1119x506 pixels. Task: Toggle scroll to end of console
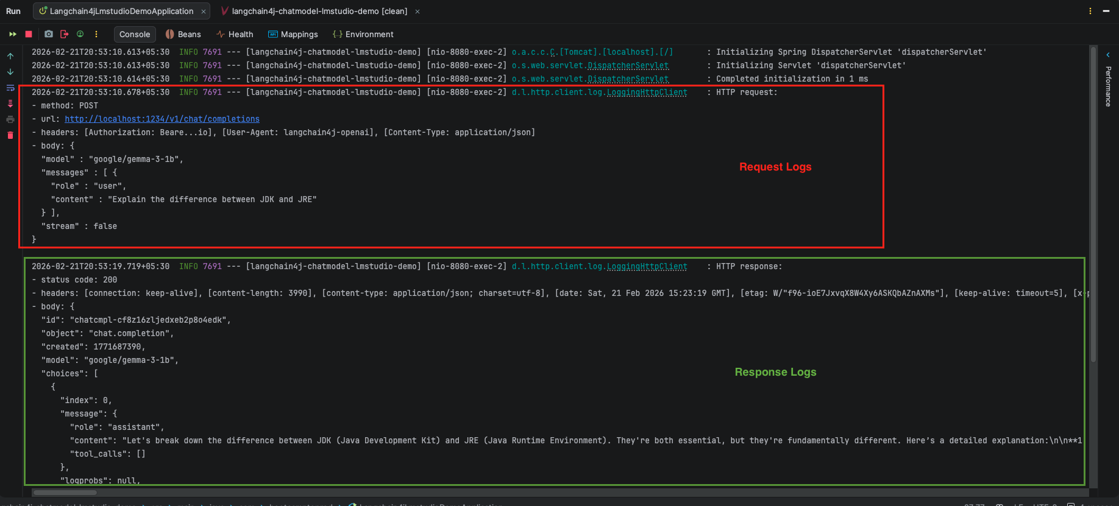coord(10,104)
